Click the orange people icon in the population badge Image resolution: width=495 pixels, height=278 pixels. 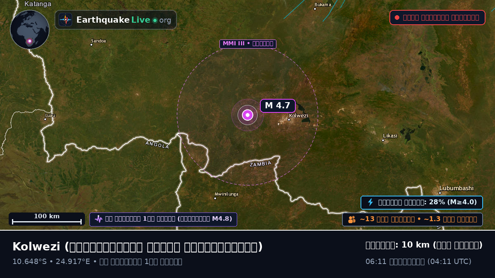pos(352,220)
